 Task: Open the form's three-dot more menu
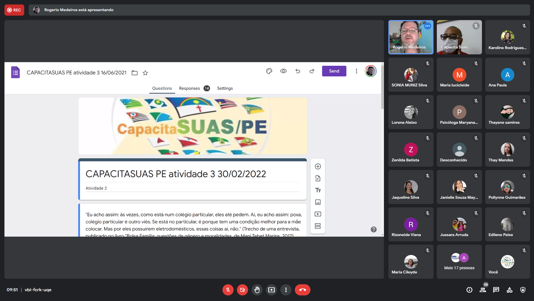(356, 71)
